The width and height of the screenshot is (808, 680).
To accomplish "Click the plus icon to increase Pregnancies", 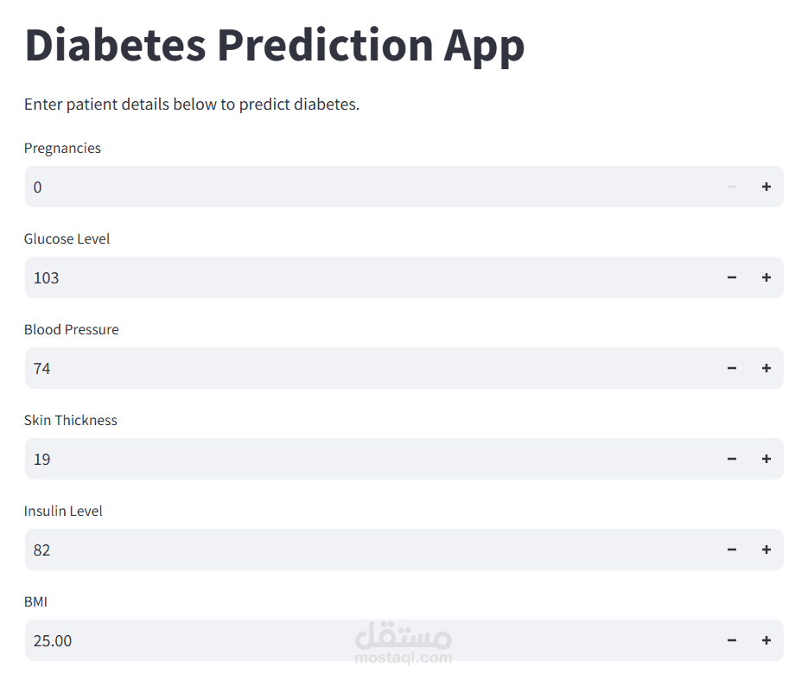I will tap(766, 187).
